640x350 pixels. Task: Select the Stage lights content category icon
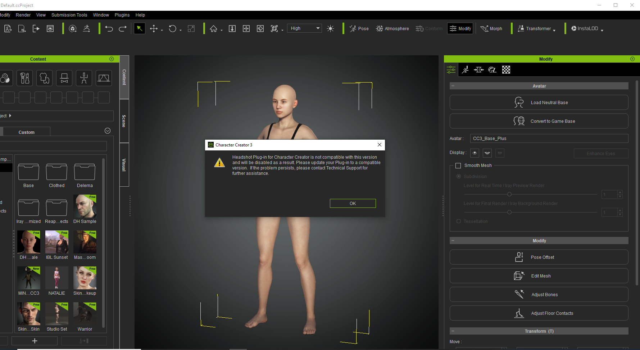pyautogui.click(x=104, y=78)
